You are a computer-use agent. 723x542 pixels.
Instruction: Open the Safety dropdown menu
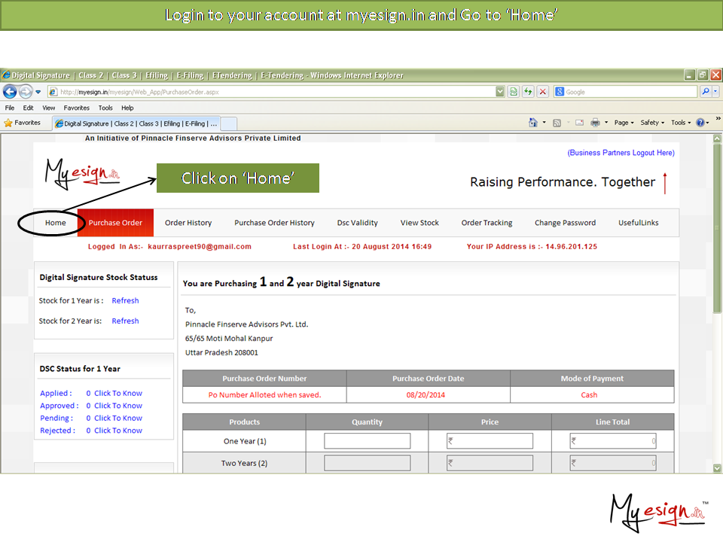pos(652,123)
